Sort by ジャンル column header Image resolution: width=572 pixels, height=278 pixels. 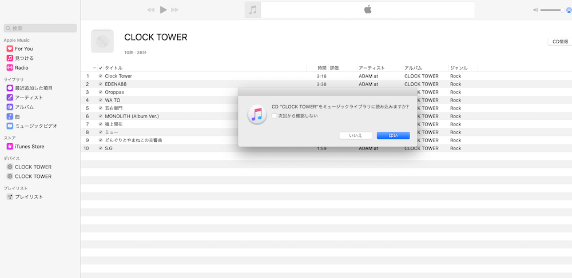point(459,68)
